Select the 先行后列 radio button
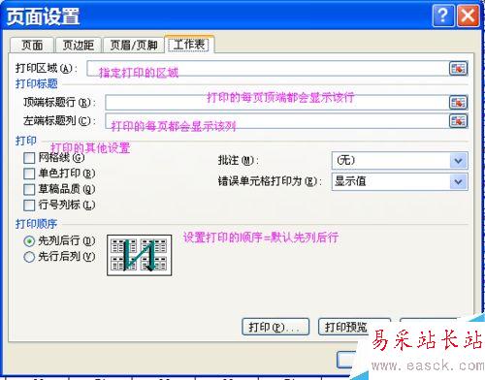 coord(29,257)
